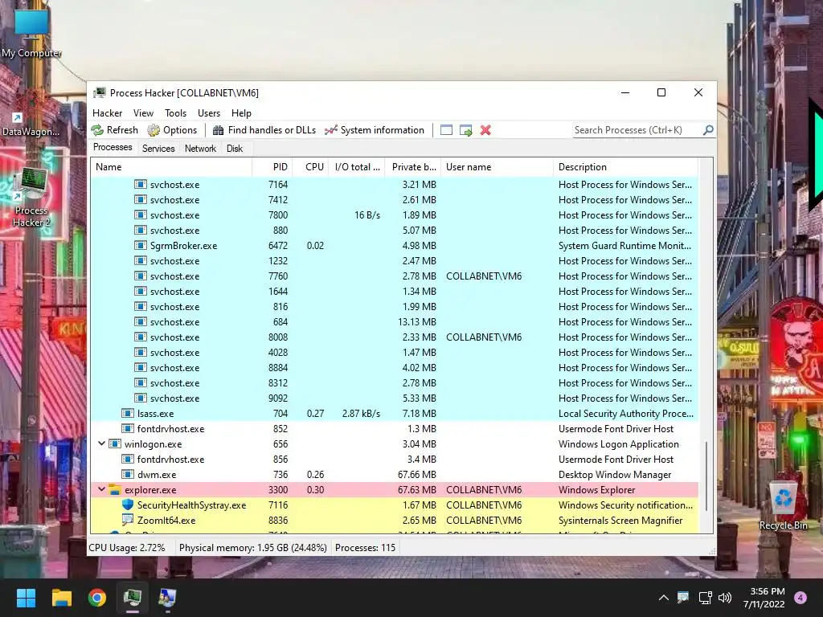Click the Search Processes input field
The image size is (823, 617).
coord(637,130)
